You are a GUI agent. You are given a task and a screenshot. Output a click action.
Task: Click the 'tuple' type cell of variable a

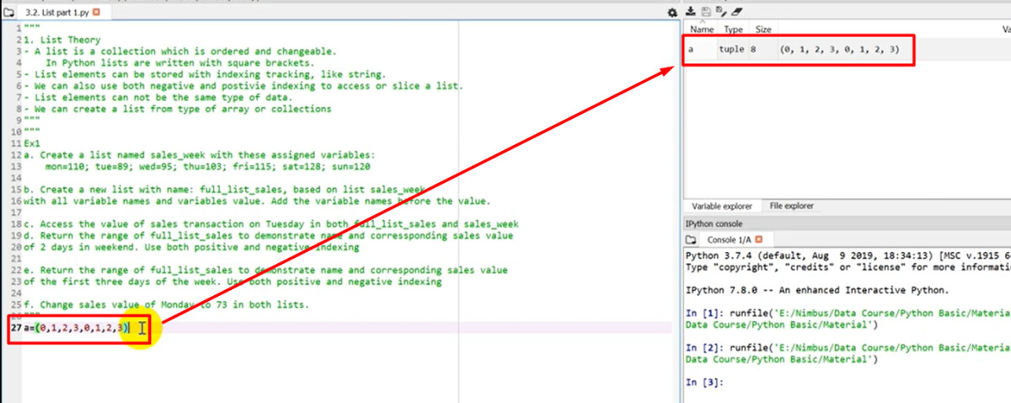pyautogui.click(x=731, y=50)
